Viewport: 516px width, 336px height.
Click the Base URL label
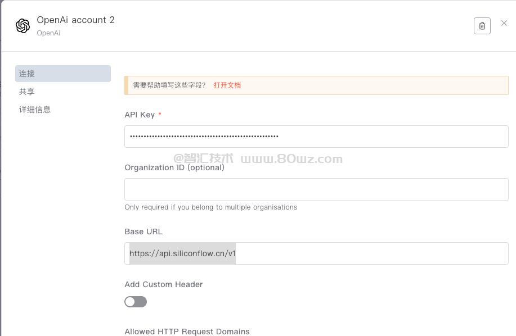(143, 231)
